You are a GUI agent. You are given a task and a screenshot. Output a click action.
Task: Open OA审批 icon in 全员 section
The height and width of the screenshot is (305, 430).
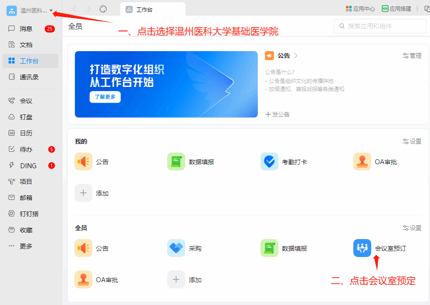point(83,279)
